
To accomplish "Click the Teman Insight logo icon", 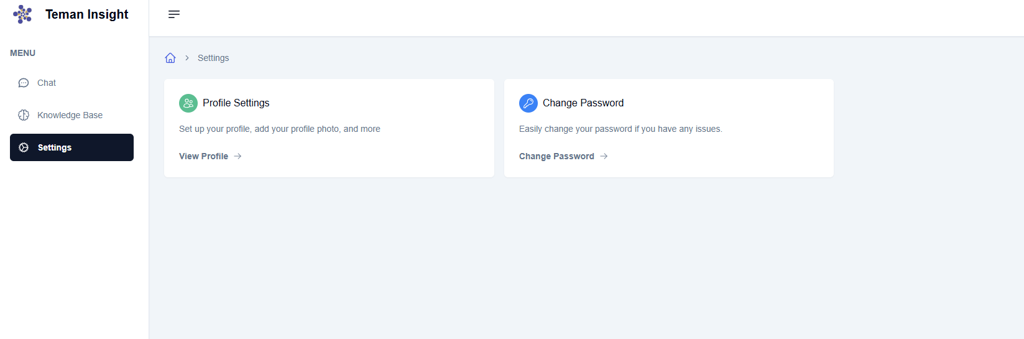I will 22,14.
